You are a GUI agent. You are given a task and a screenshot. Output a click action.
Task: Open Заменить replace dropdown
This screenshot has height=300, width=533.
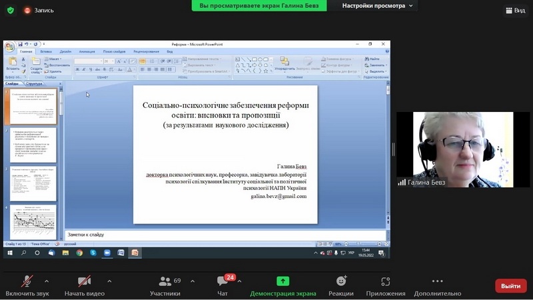click(376, 65)
